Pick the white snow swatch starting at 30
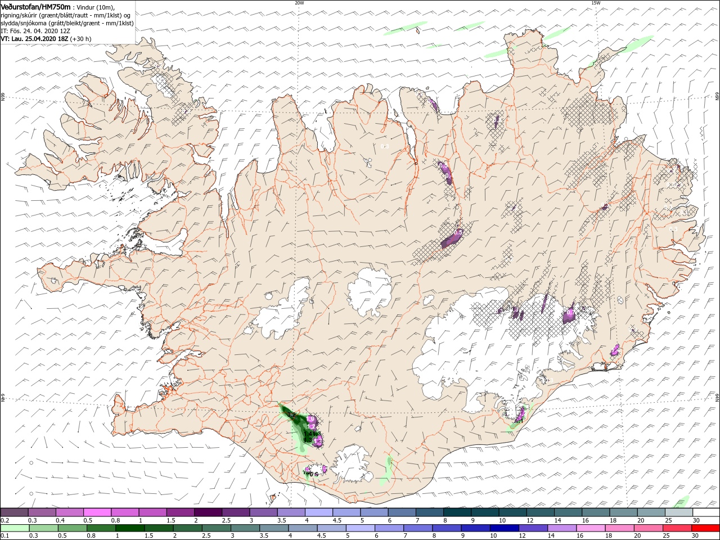The image size is (720, 540). 705,512
